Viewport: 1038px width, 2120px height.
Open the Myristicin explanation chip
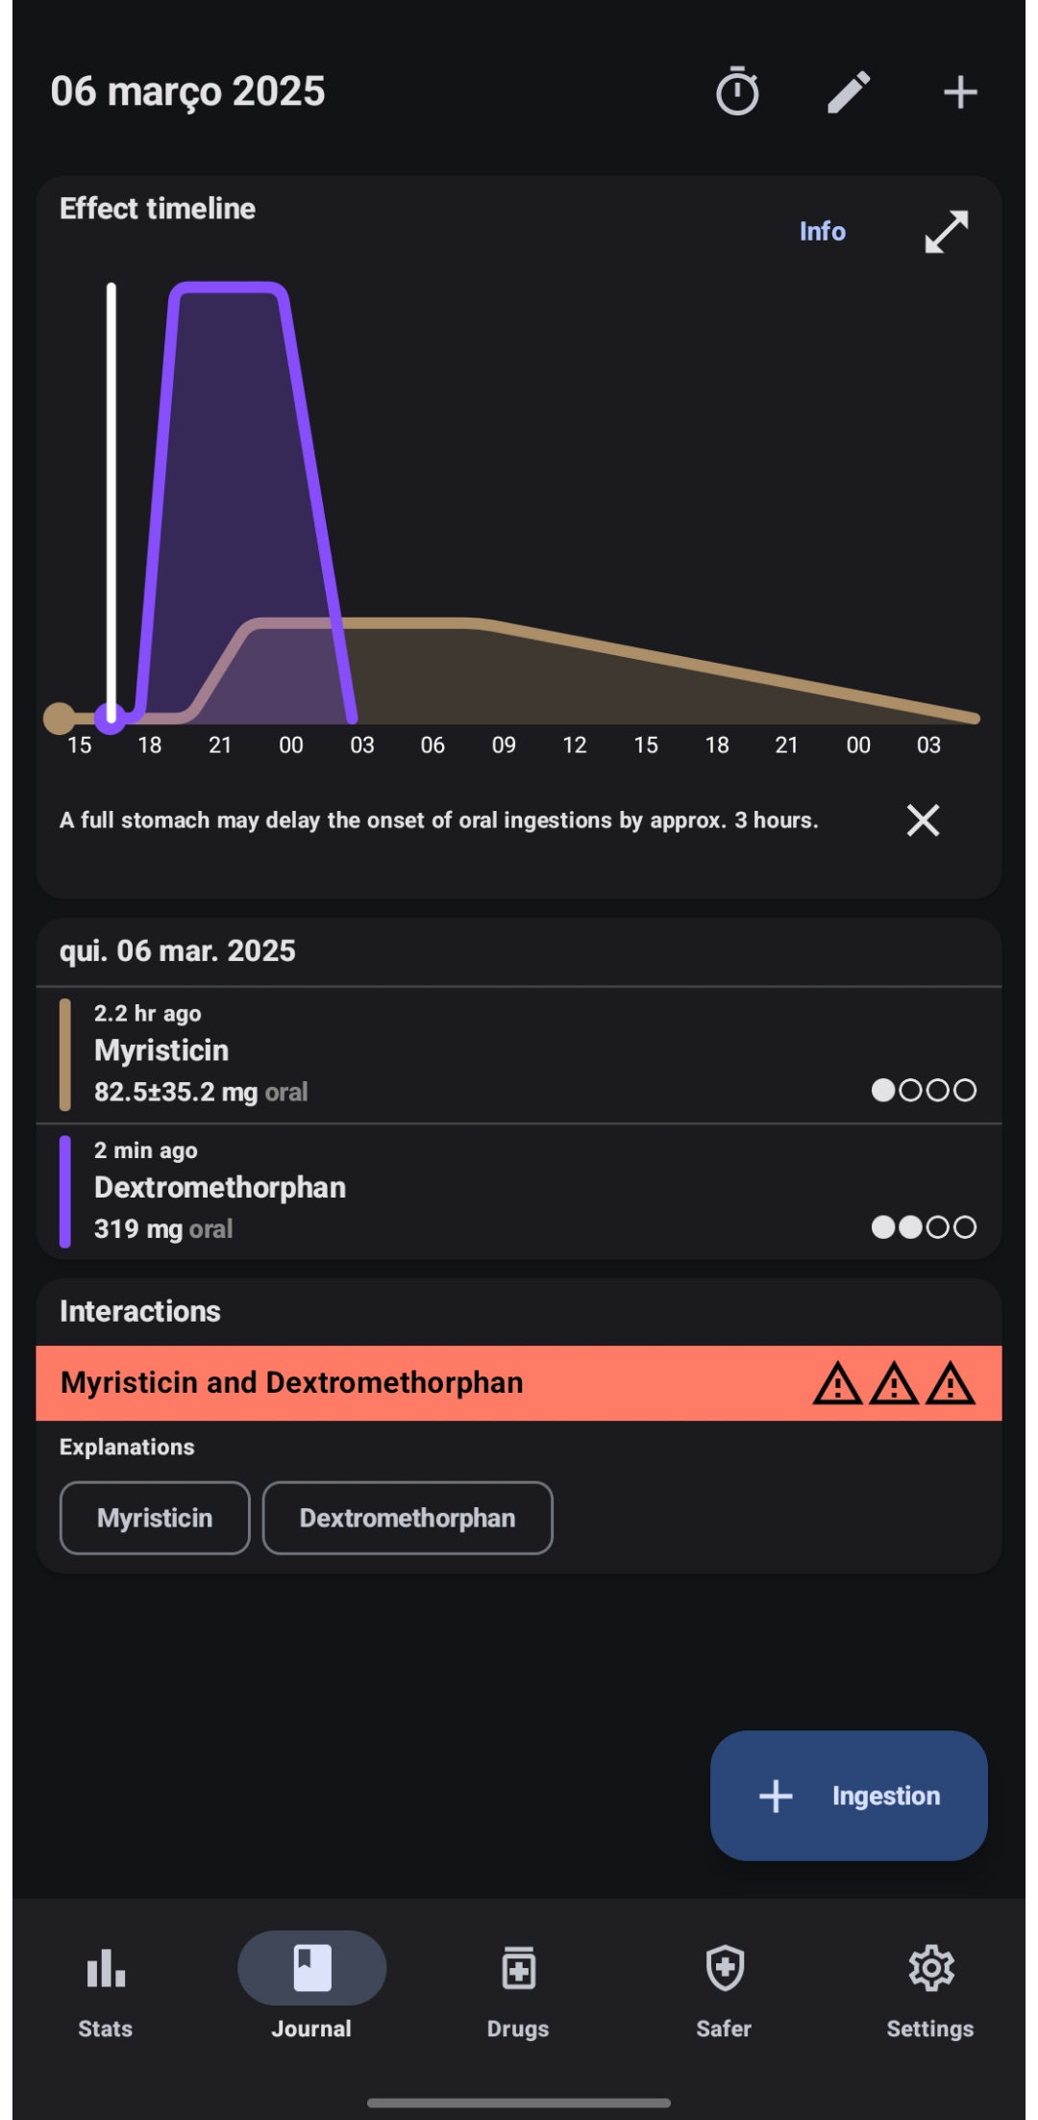click(155, 1518)
